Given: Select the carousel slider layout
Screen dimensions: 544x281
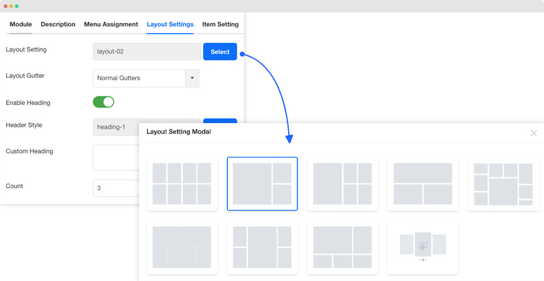Looking at the screenshot, I should click(x=423, y=247).
